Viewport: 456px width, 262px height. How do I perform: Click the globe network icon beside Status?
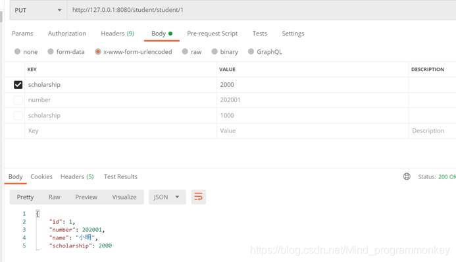pyautogui.click(x=407, y=176)
